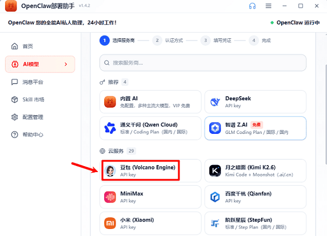Screen dimensions: 327x236
Task: Click the Qwen Cloud blue logo
Action: [x=110, y=128]
